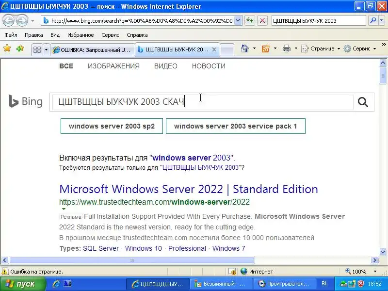Open Favorites Center star icon
This screenshot has height=291, width=388.
[7, 48]
